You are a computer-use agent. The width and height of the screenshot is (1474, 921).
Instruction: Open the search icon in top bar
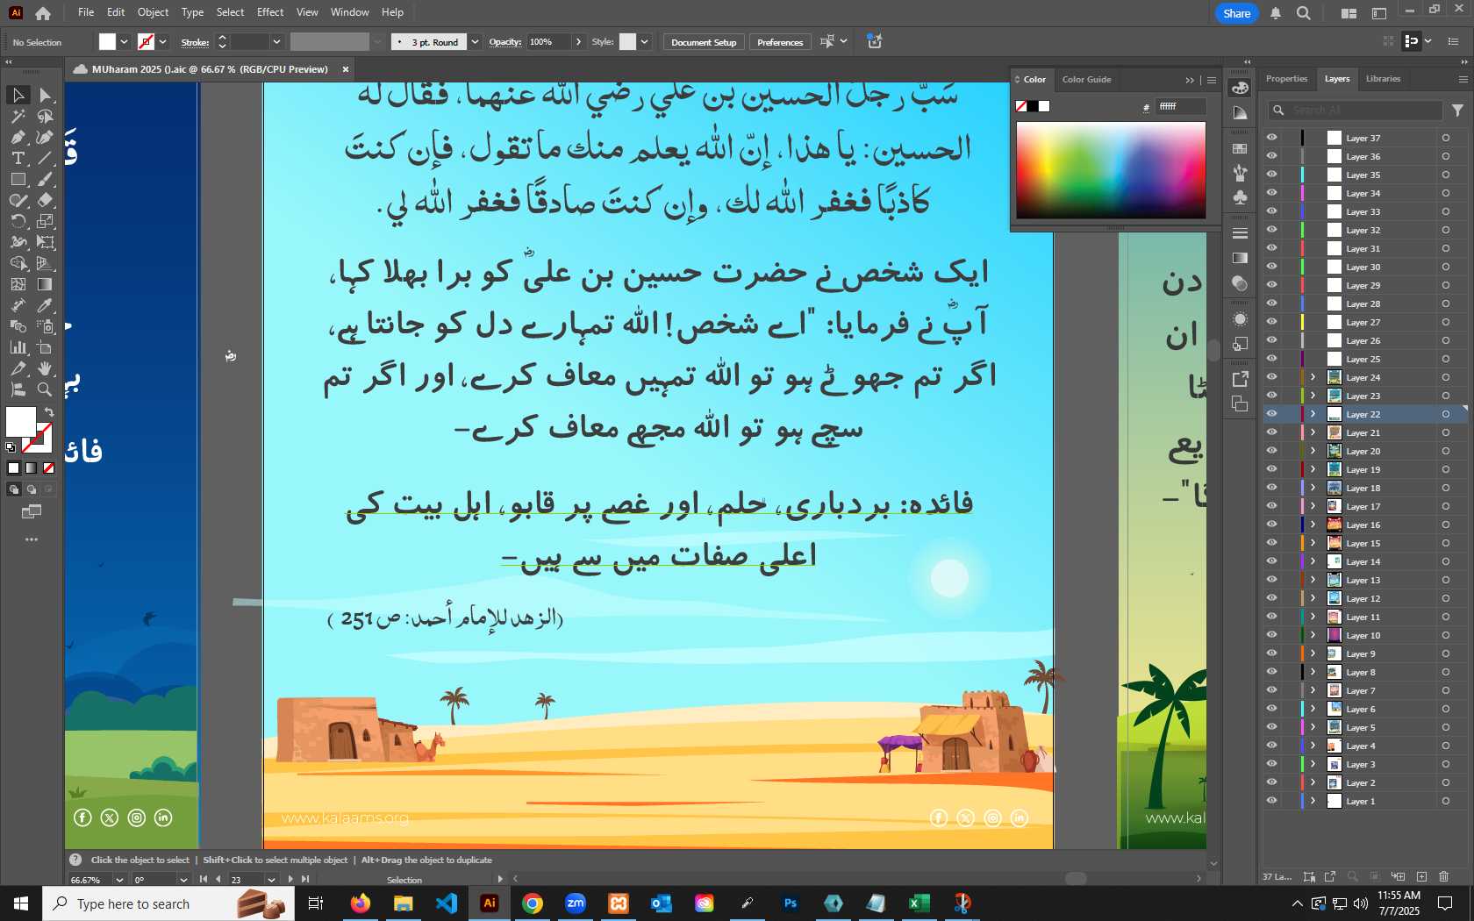[1304, 13]
